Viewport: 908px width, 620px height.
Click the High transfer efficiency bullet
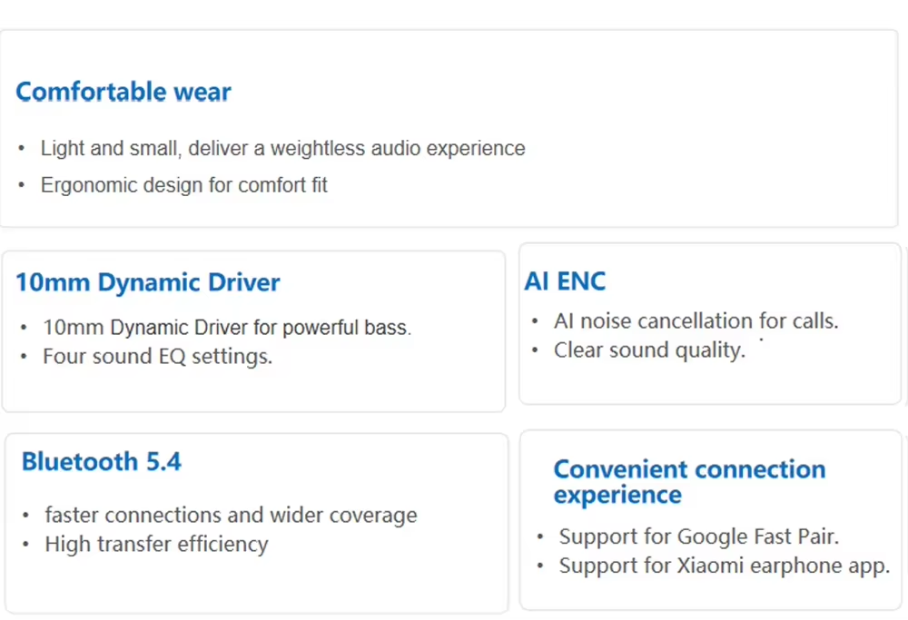(156, 545)
